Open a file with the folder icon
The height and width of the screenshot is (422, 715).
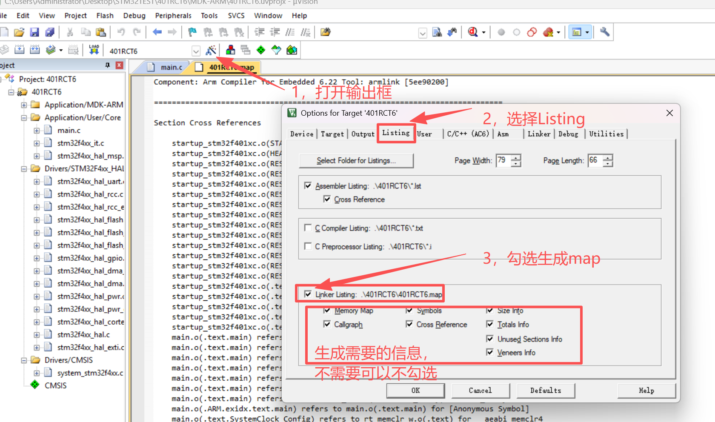19,32
